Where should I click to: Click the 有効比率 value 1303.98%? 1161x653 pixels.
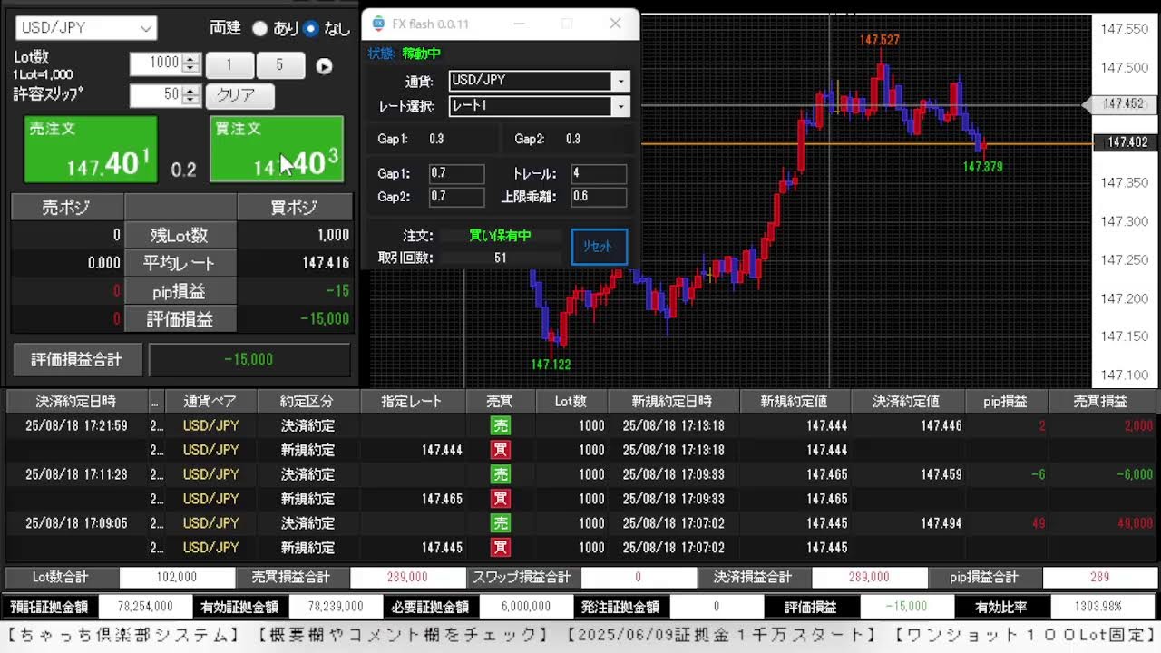coord(1100,607)
